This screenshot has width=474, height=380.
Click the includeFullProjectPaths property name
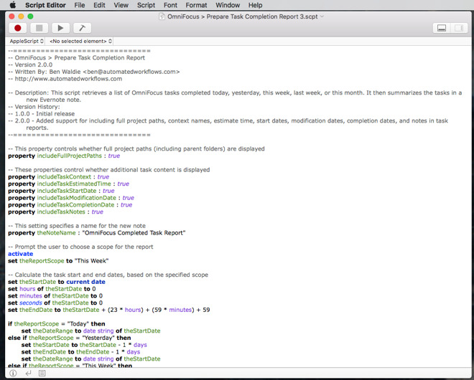pos(69,156)
